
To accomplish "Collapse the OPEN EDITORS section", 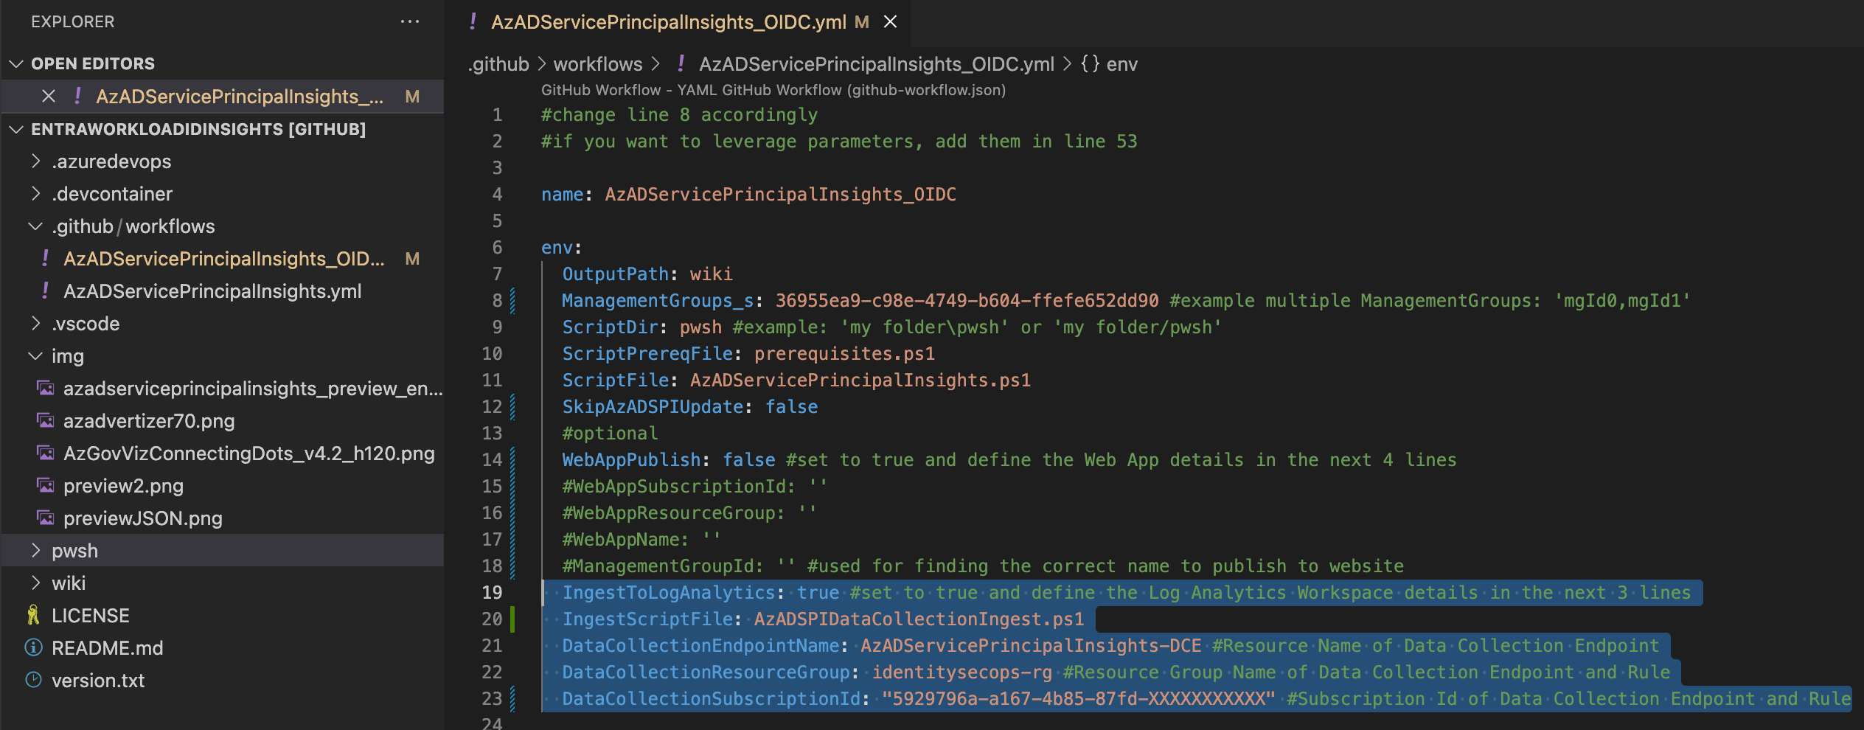I will (x=16, y=64).
